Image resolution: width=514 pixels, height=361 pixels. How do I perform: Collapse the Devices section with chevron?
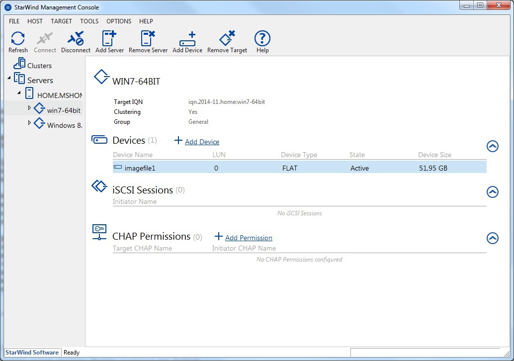click(492, 146)
